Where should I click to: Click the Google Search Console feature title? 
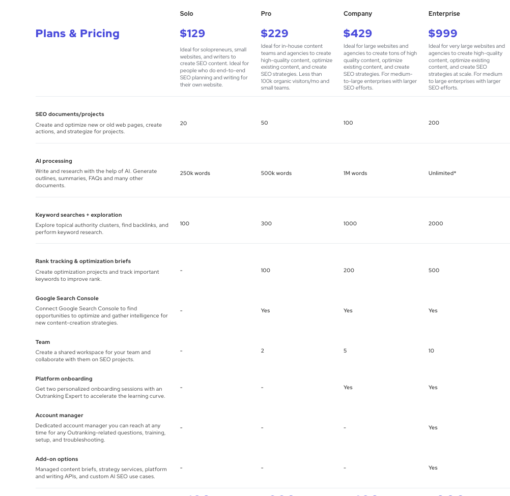coord(67,299)
